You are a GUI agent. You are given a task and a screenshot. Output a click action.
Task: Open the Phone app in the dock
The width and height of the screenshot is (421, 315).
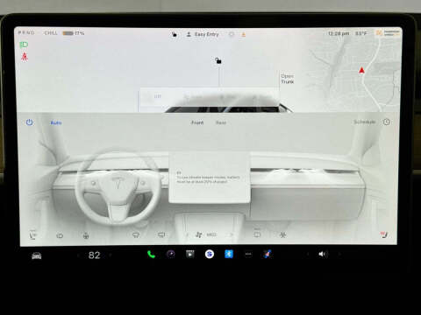[151, 255]
